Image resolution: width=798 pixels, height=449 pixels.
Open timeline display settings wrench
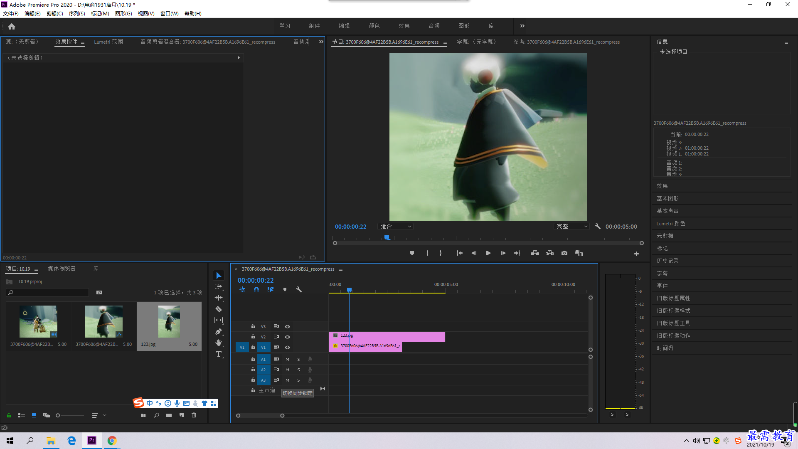coord(299,289)
